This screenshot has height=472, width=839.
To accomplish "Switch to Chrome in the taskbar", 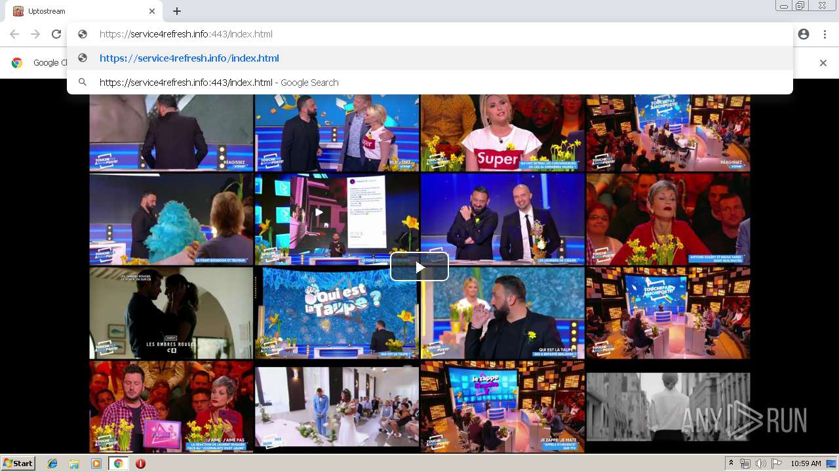I will pyautogui.click(x=118, y=463).
